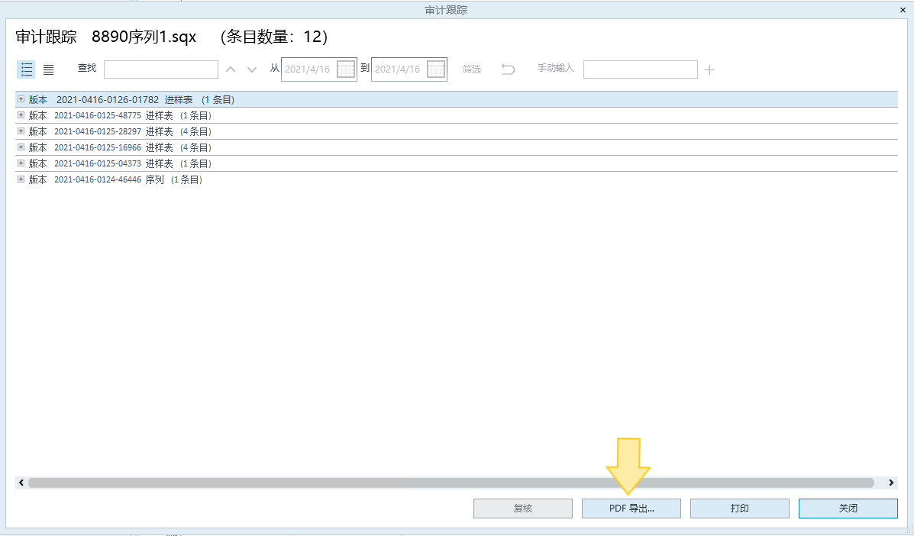Expand version 2021-0416-0125-28297 row
The image size is (914, 536).
pos(21,131)
